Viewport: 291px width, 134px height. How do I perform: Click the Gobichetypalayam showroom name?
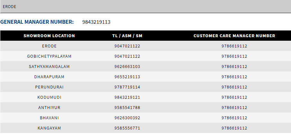pos(49,56)
